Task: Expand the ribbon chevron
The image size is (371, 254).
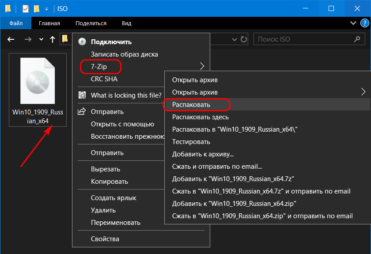Action: pyautogui.click(x=353, y=23)
